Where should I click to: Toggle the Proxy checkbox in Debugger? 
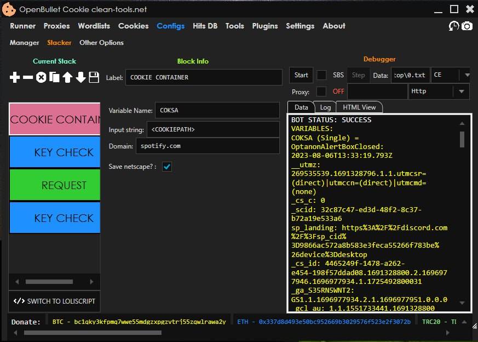click(x=322, y=92)
